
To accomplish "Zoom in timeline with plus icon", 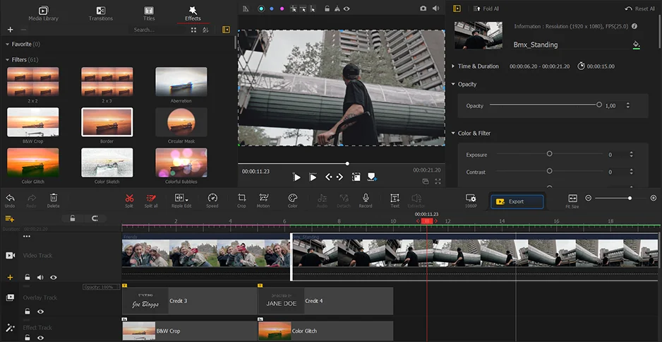I will [x=654, y=198].
